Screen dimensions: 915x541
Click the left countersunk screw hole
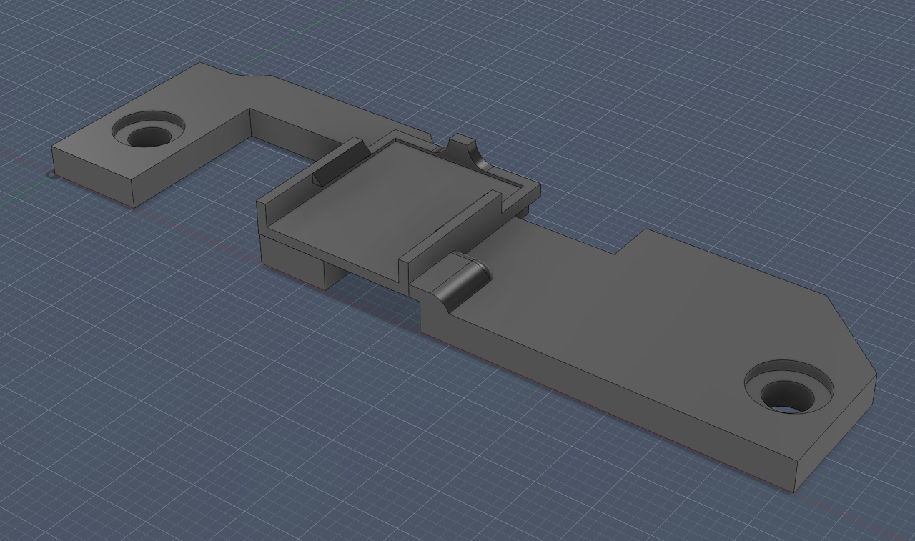[x=149, y=134]
